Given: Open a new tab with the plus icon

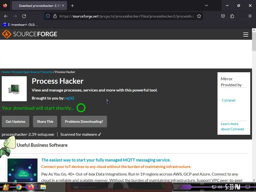Looking at the screenshot, I should point(72,6).
